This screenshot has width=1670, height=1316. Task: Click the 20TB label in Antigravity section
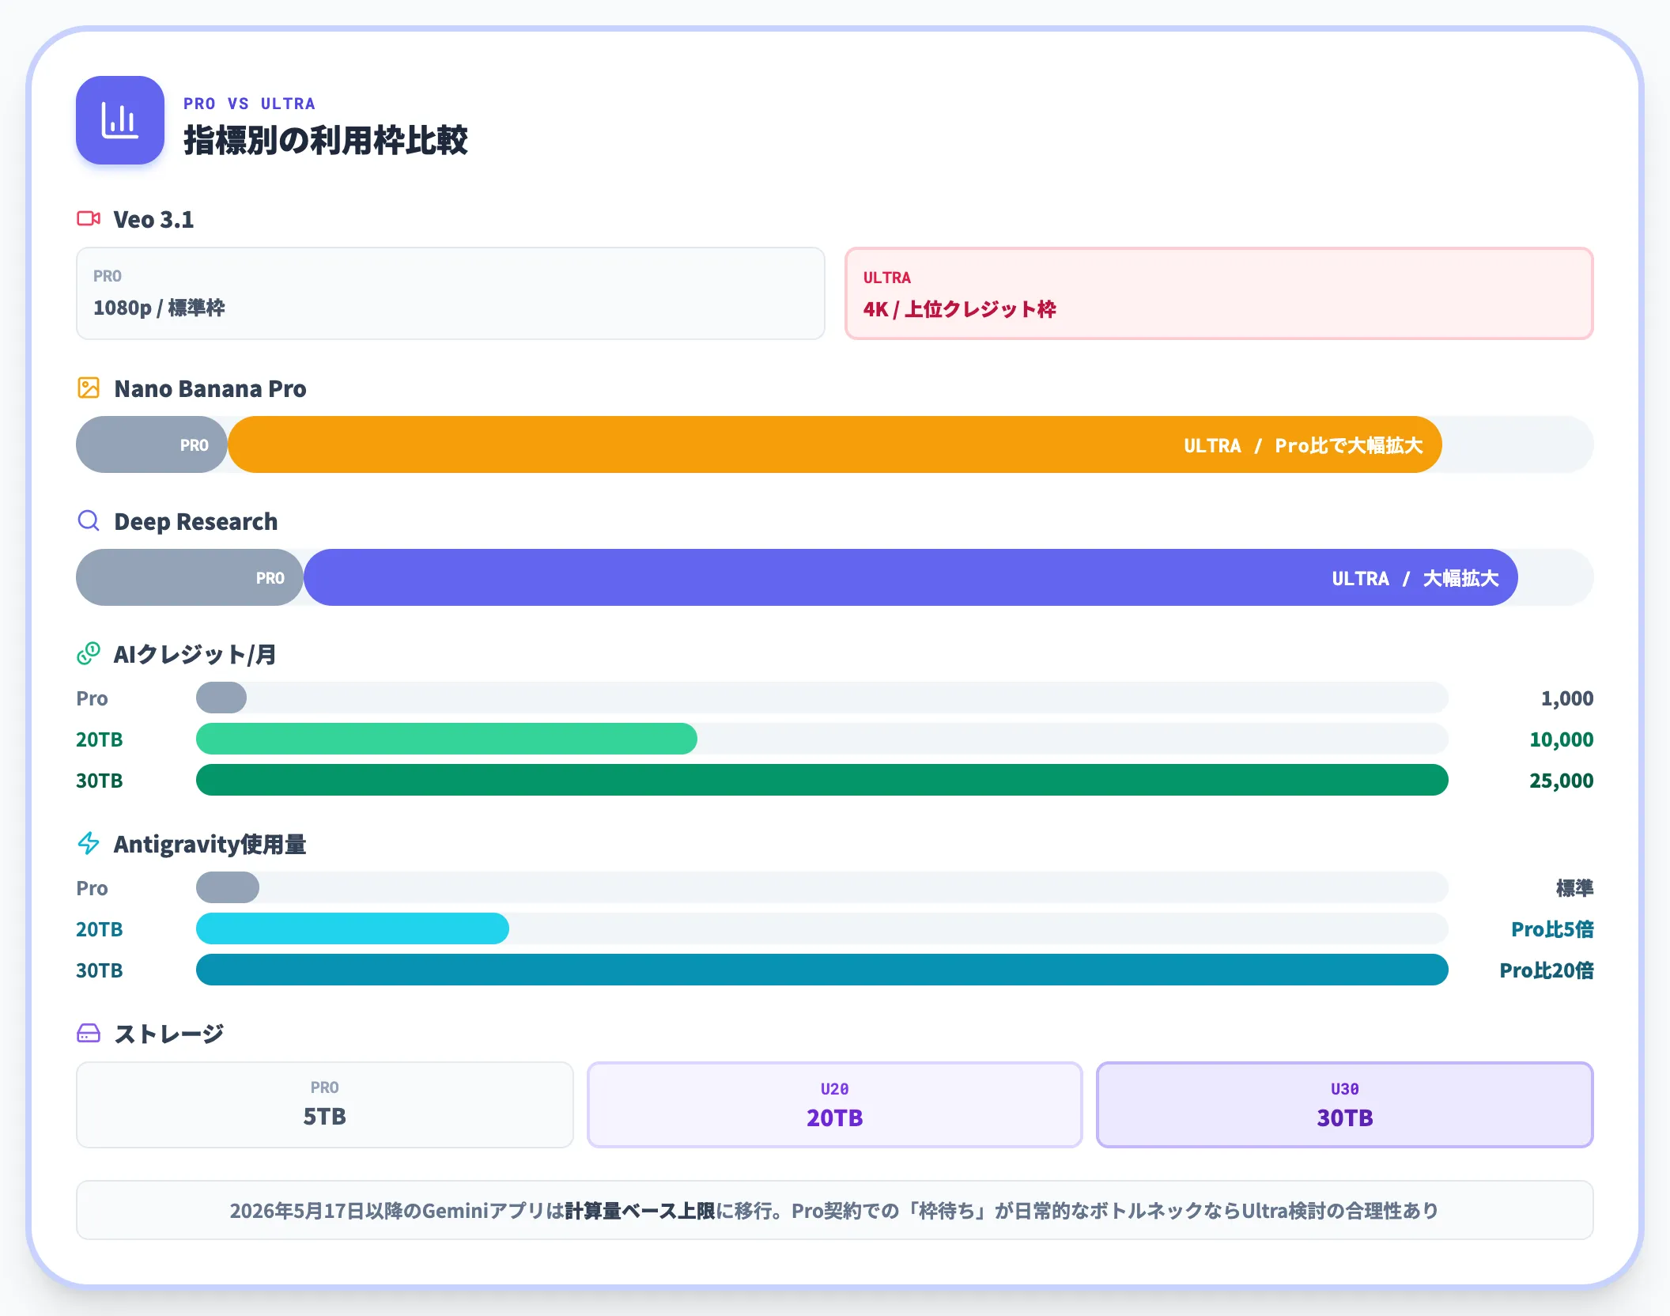point(100,928)
